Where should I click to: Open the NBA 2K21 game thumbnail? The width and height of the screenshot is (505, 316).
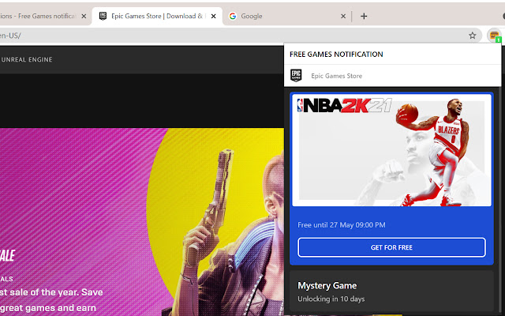391,150
